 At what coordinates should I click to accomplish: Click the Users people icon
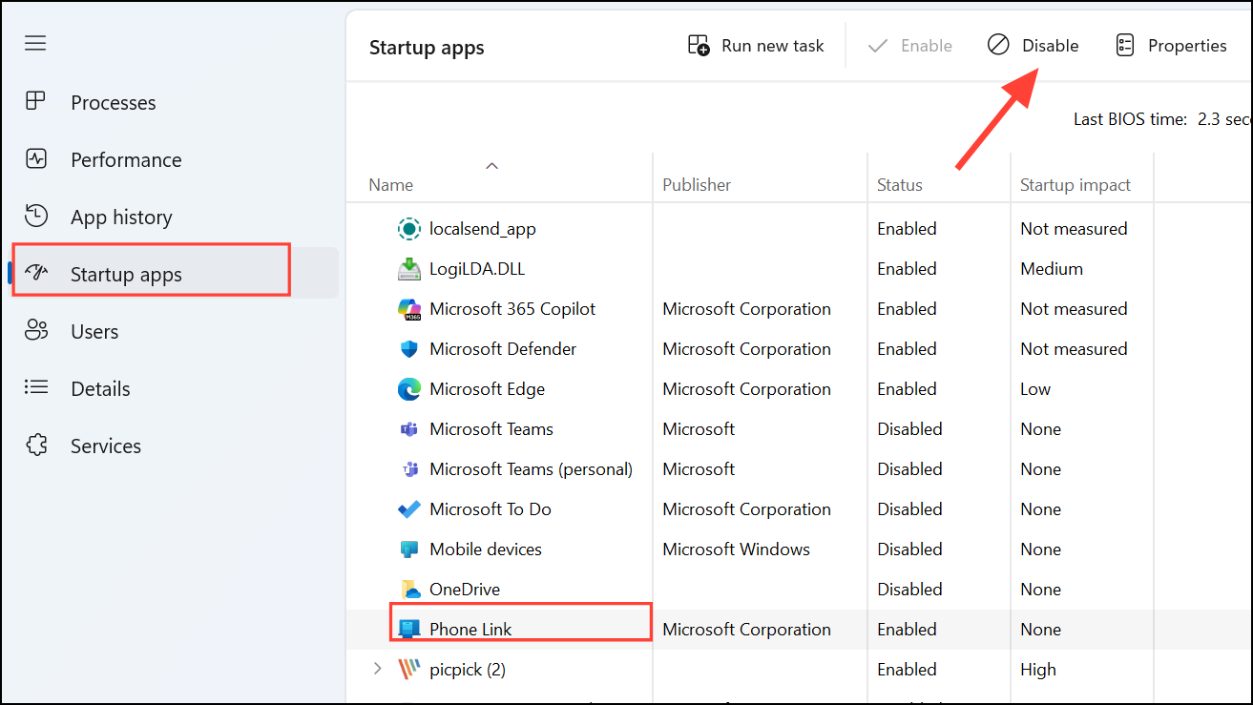tap(35, 331)
